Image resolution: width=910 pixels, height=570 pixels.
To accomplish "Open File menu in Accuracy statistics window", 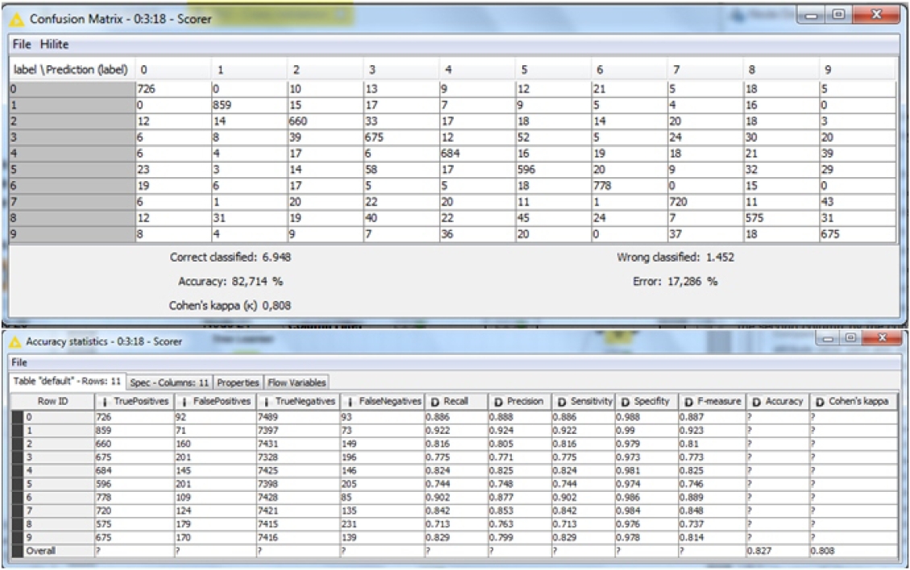I will [19, 363].
